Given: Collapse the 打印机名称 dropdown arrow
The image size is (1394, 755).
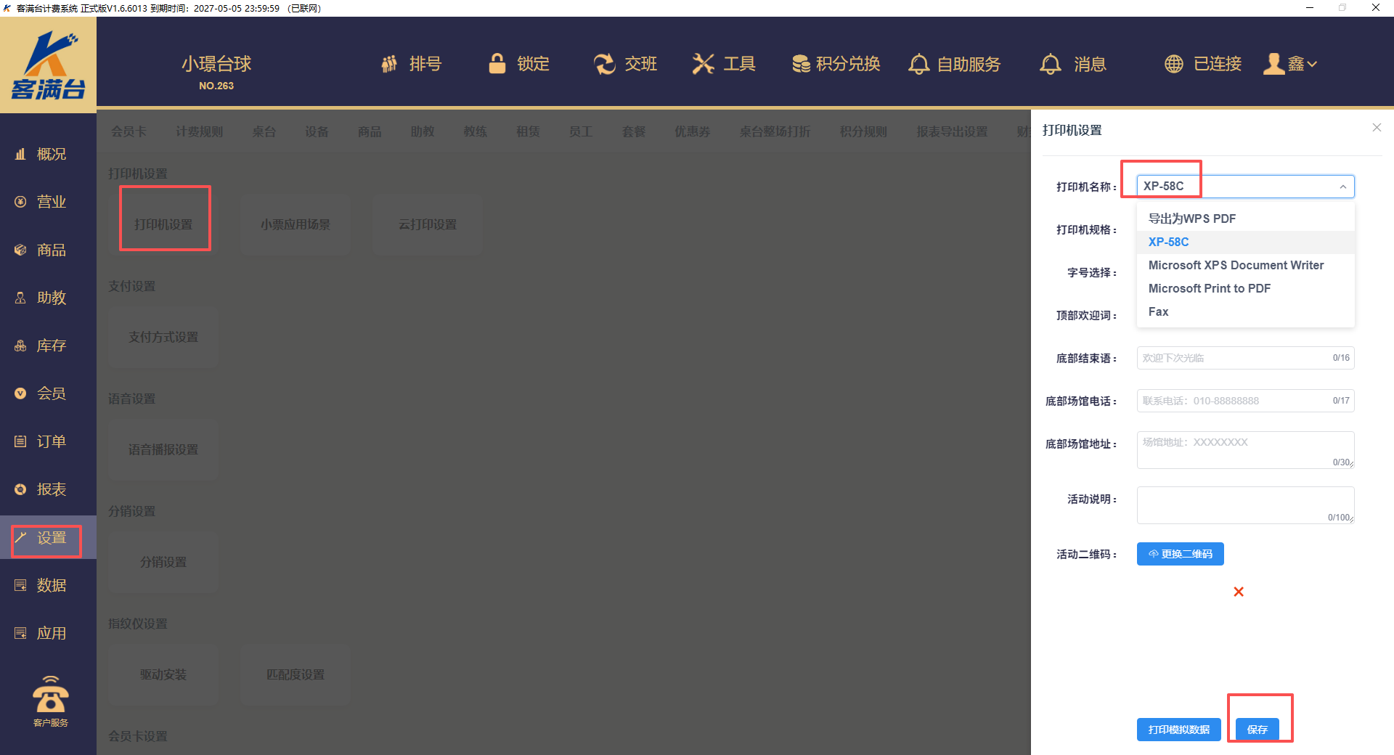Looking at the screenshot, I should coord(1342,187).
